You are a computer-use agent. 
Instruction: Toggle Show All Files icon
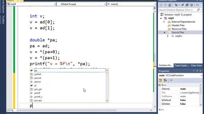click(x=192, y=5)
